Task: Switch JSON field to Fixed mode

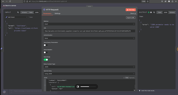Action: (x=127, y=78)
